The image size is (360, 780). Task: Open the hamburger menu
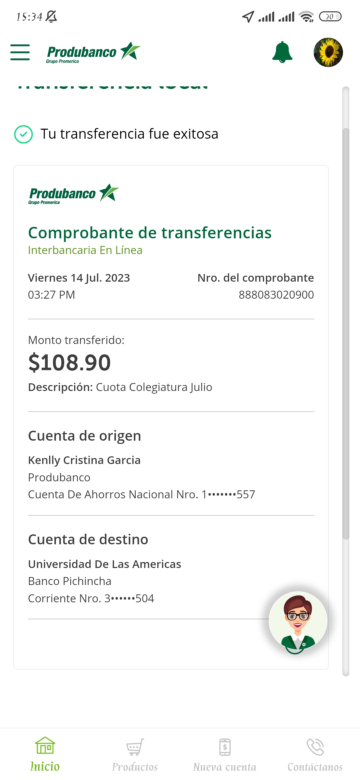(x=20, y=52)
